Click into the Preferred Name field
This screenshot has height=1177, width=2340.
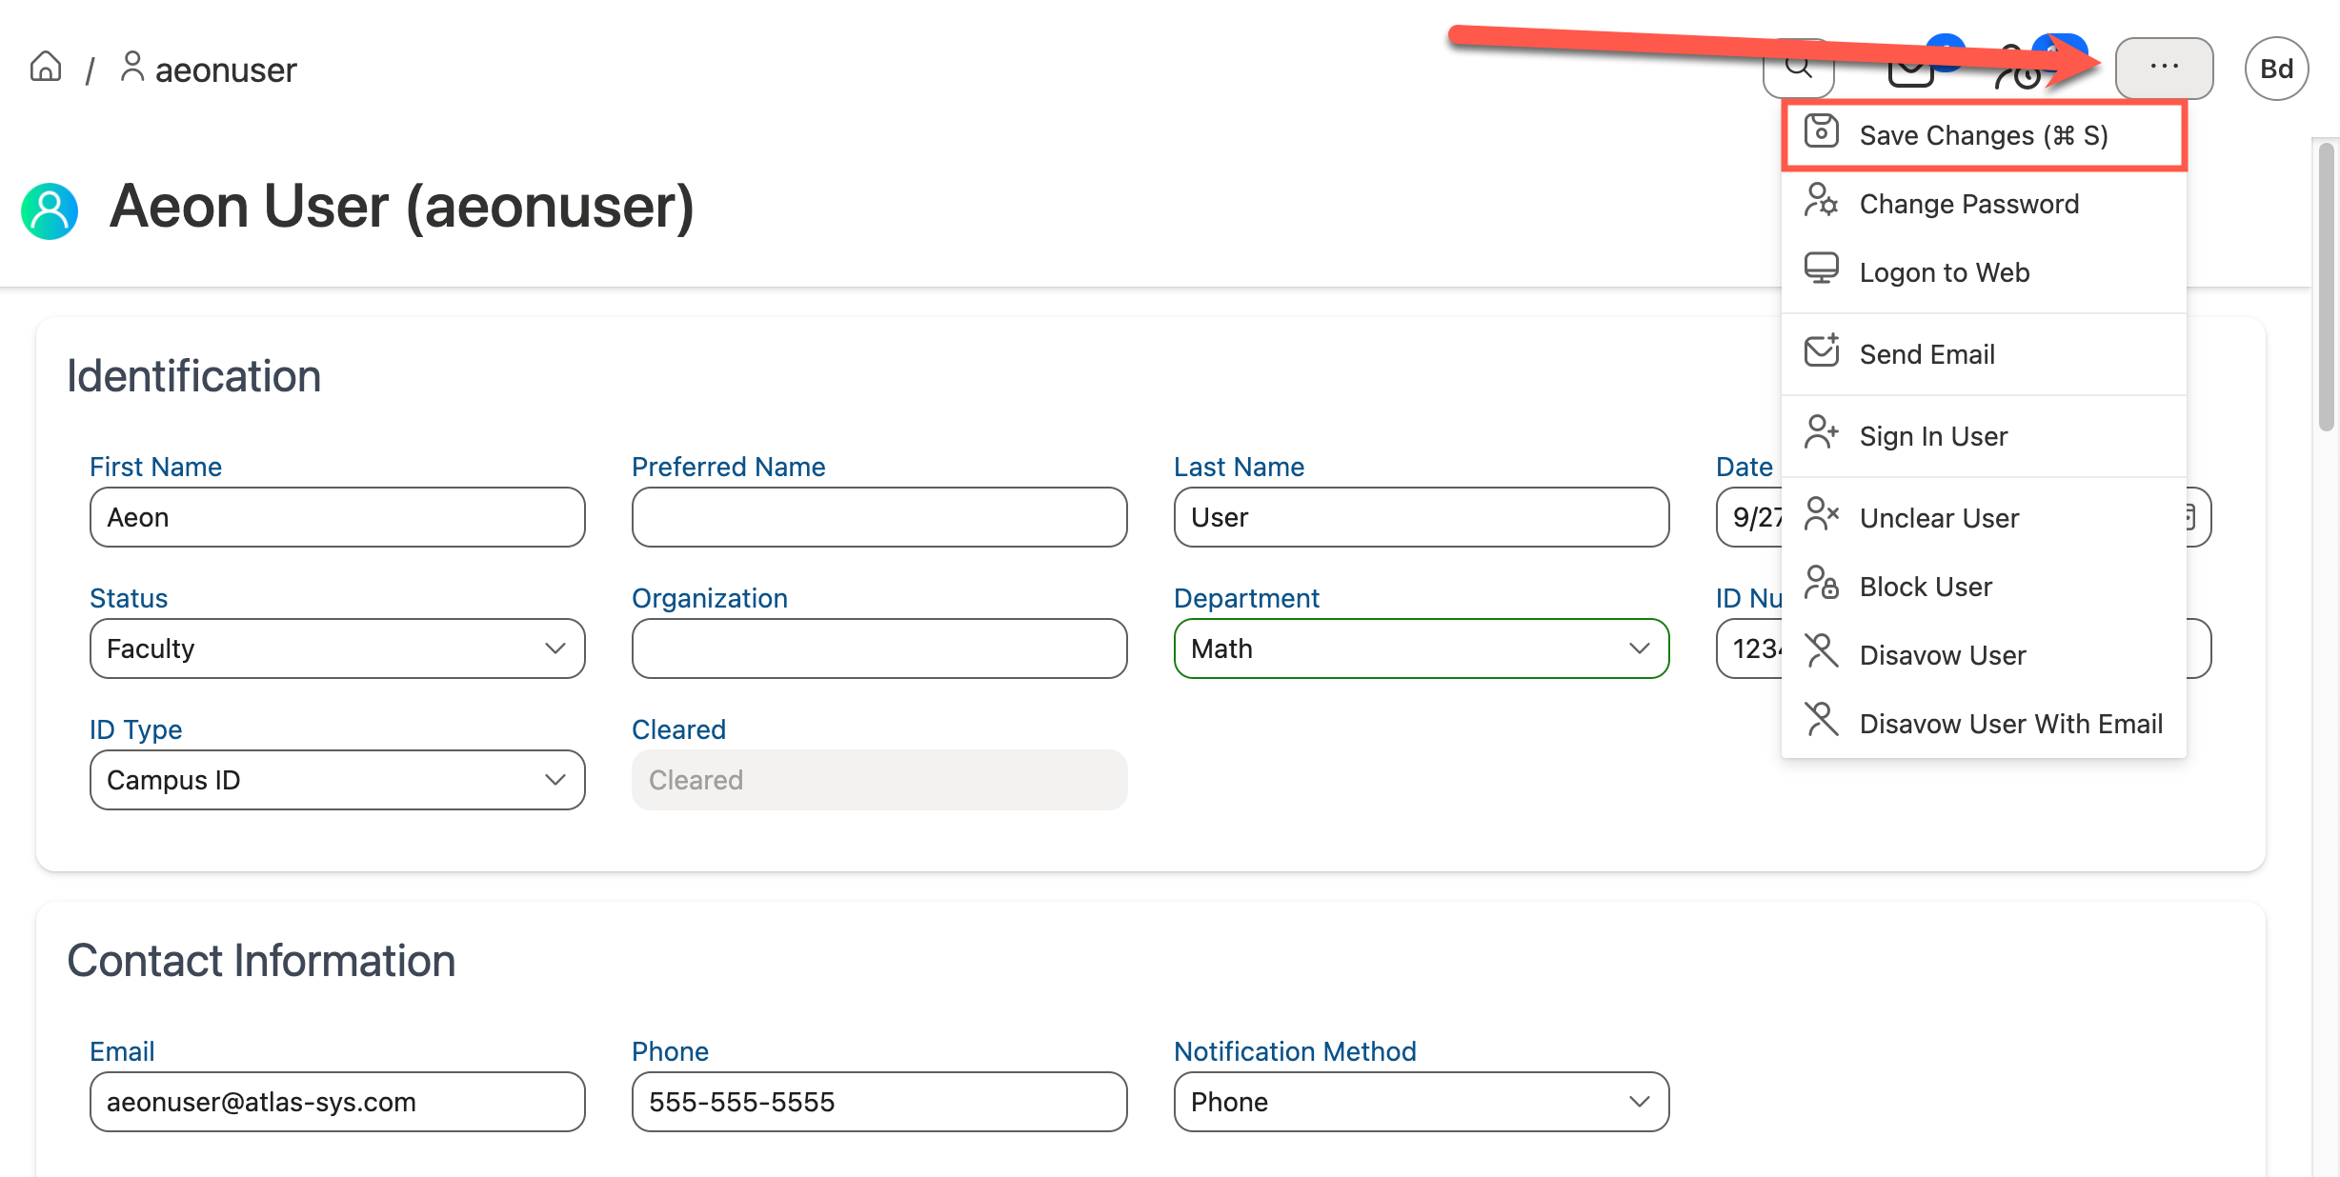878,517
